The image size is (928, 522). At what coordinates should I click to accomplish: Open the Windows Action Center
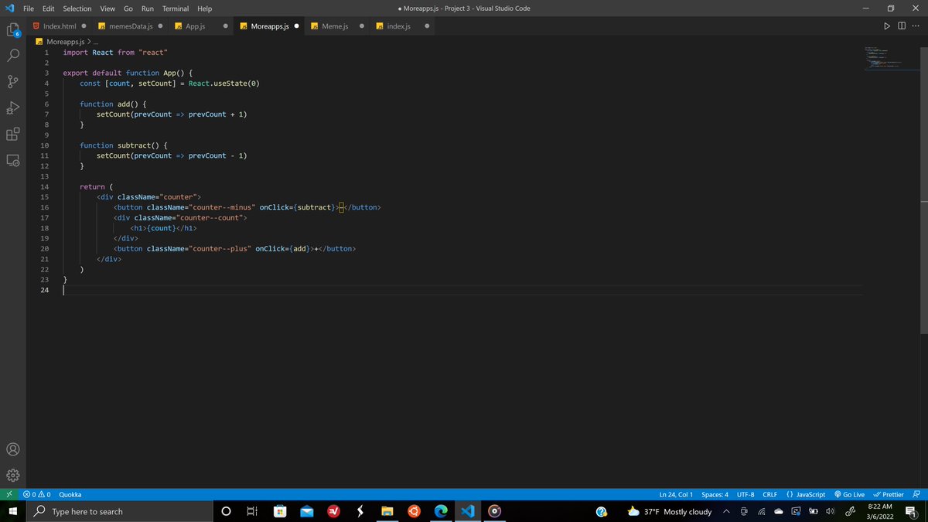pos(910,511)
